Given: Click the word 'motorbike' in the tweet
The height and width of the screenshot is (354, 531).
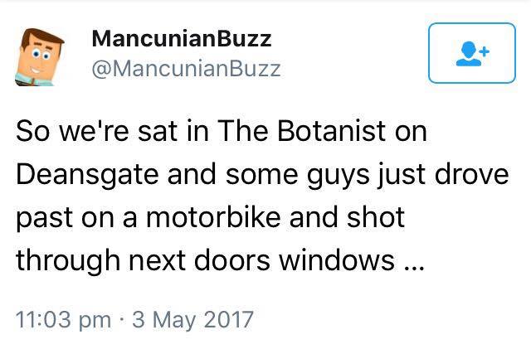Looking at the screenshot, I should tap(213, 217).
